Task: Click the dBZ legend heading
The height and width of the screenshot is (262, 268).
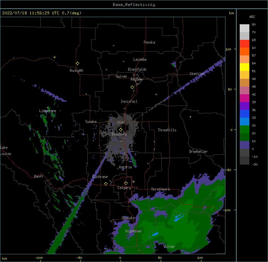Action: click(x=252, y=16)
